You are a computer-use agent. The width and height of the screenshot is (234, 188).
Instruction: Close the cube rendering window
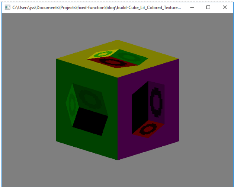[x=225, y=7]
